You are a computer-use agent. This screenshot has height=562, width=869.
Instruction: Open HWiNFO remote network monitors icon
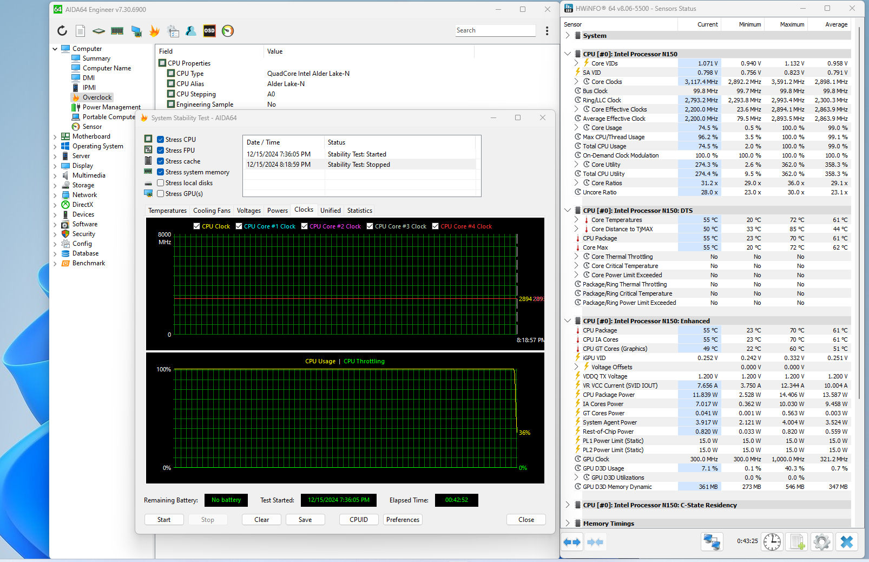712,541
